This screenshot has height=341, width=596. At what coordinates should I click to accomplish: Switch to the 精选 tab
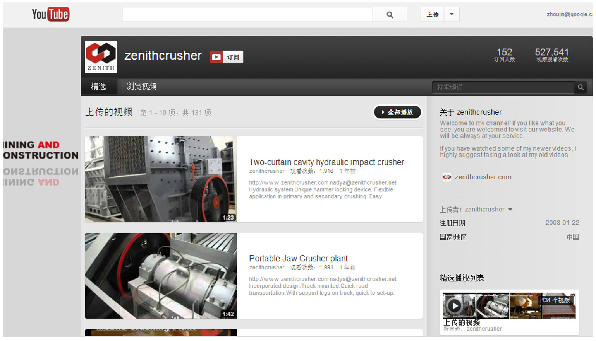pyautogui.click(x=98, y=87)
